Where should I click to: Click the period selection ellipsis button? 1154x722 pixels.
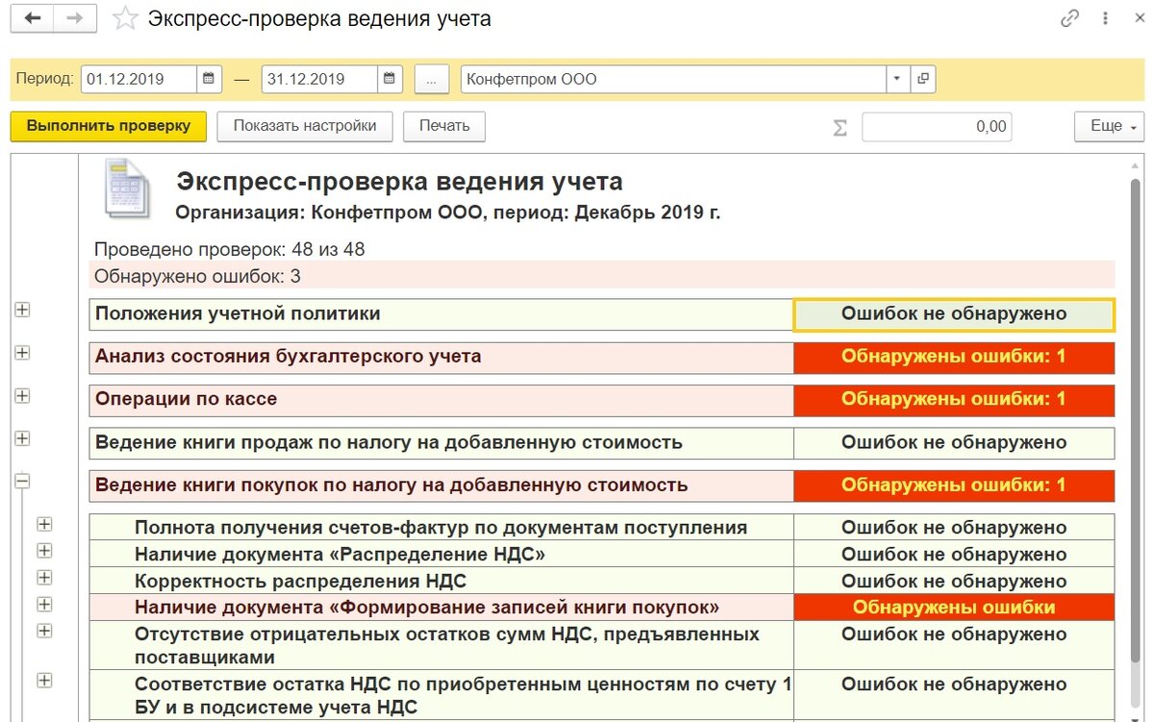click(x=432, y=79)
